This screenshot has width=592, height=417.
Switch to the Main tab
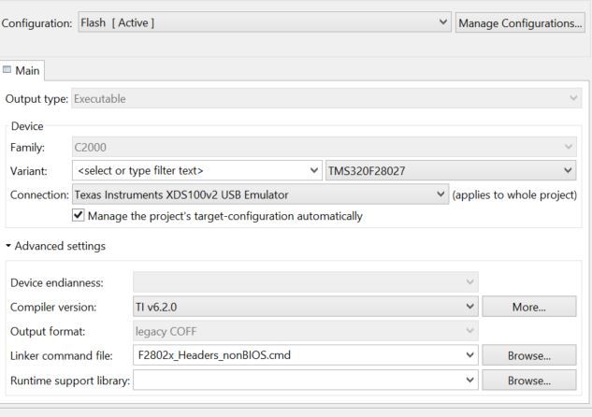click(x=23, y=70)
